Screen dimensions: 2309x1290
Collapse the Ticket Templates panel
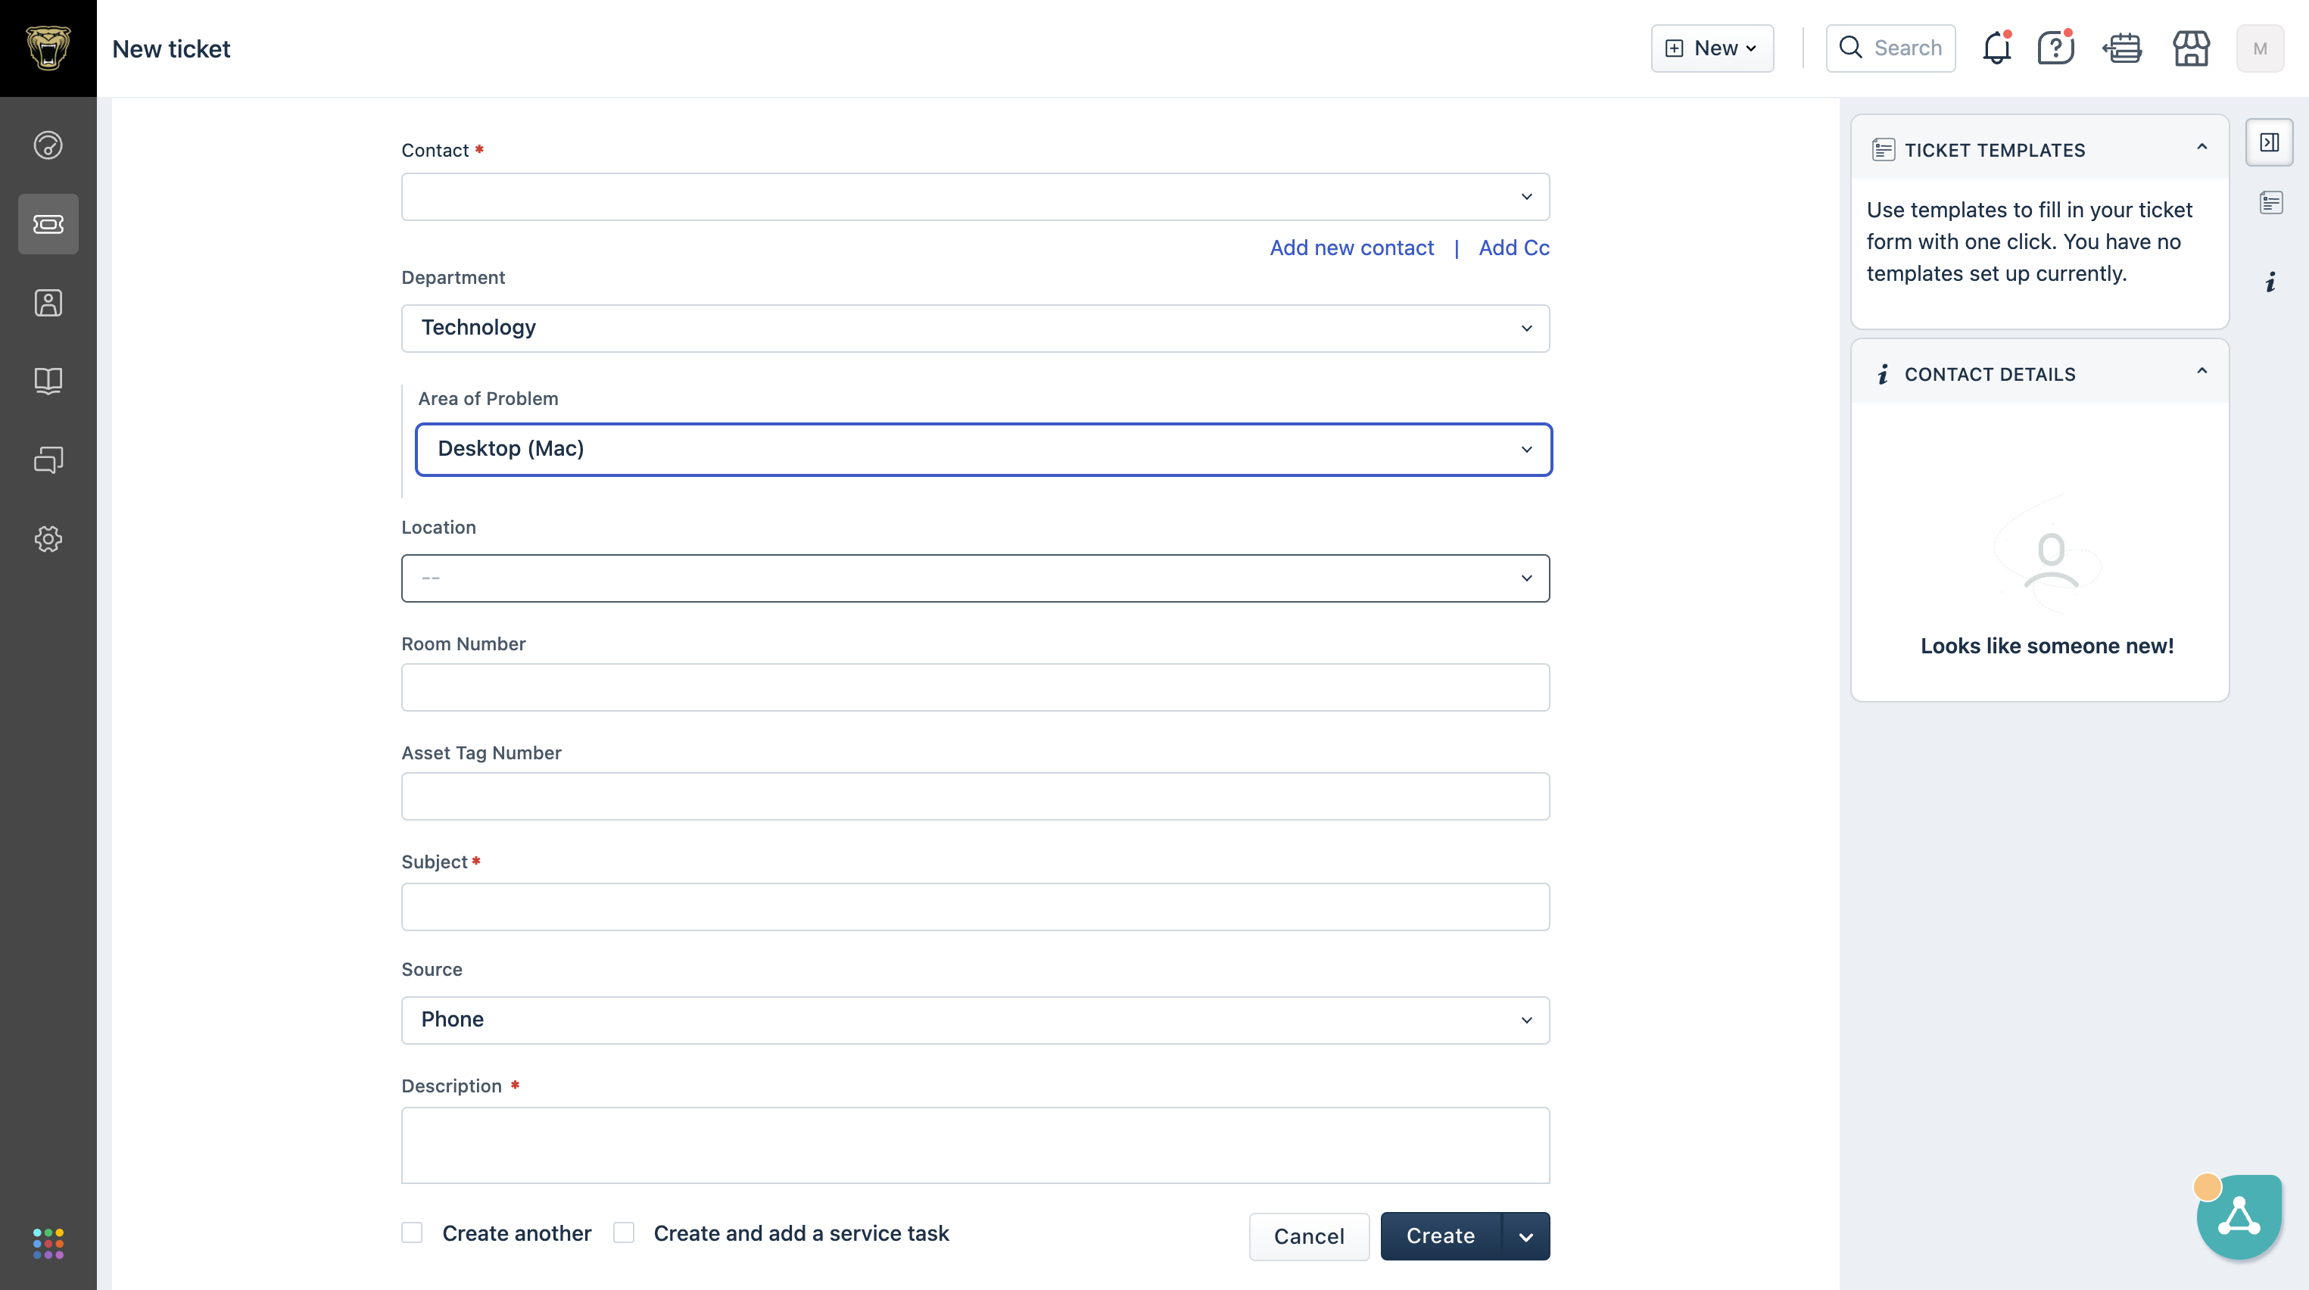click(x=2201, y=147)
